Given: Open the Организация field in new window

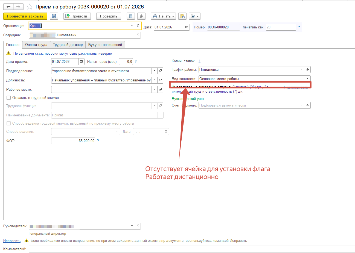Looking at the screenshot, I should (138, 26).
